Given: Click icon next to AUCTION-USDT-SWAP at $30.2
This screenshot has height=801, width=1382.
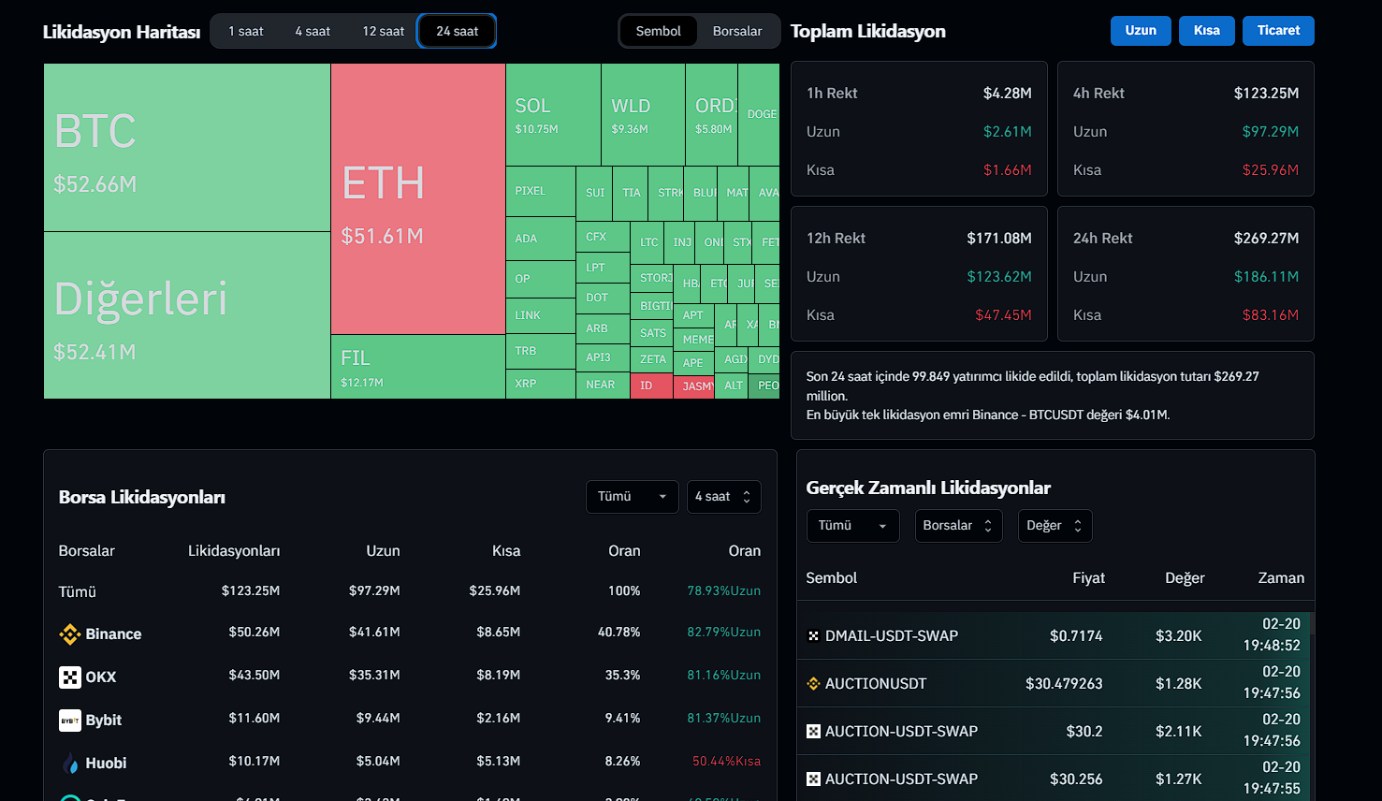Looking at the screenshot, I should (x=813, y=732).
